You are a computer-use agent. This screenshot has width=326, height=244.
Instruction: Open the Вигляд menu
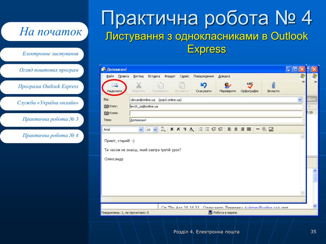click(x=138, y=76)
